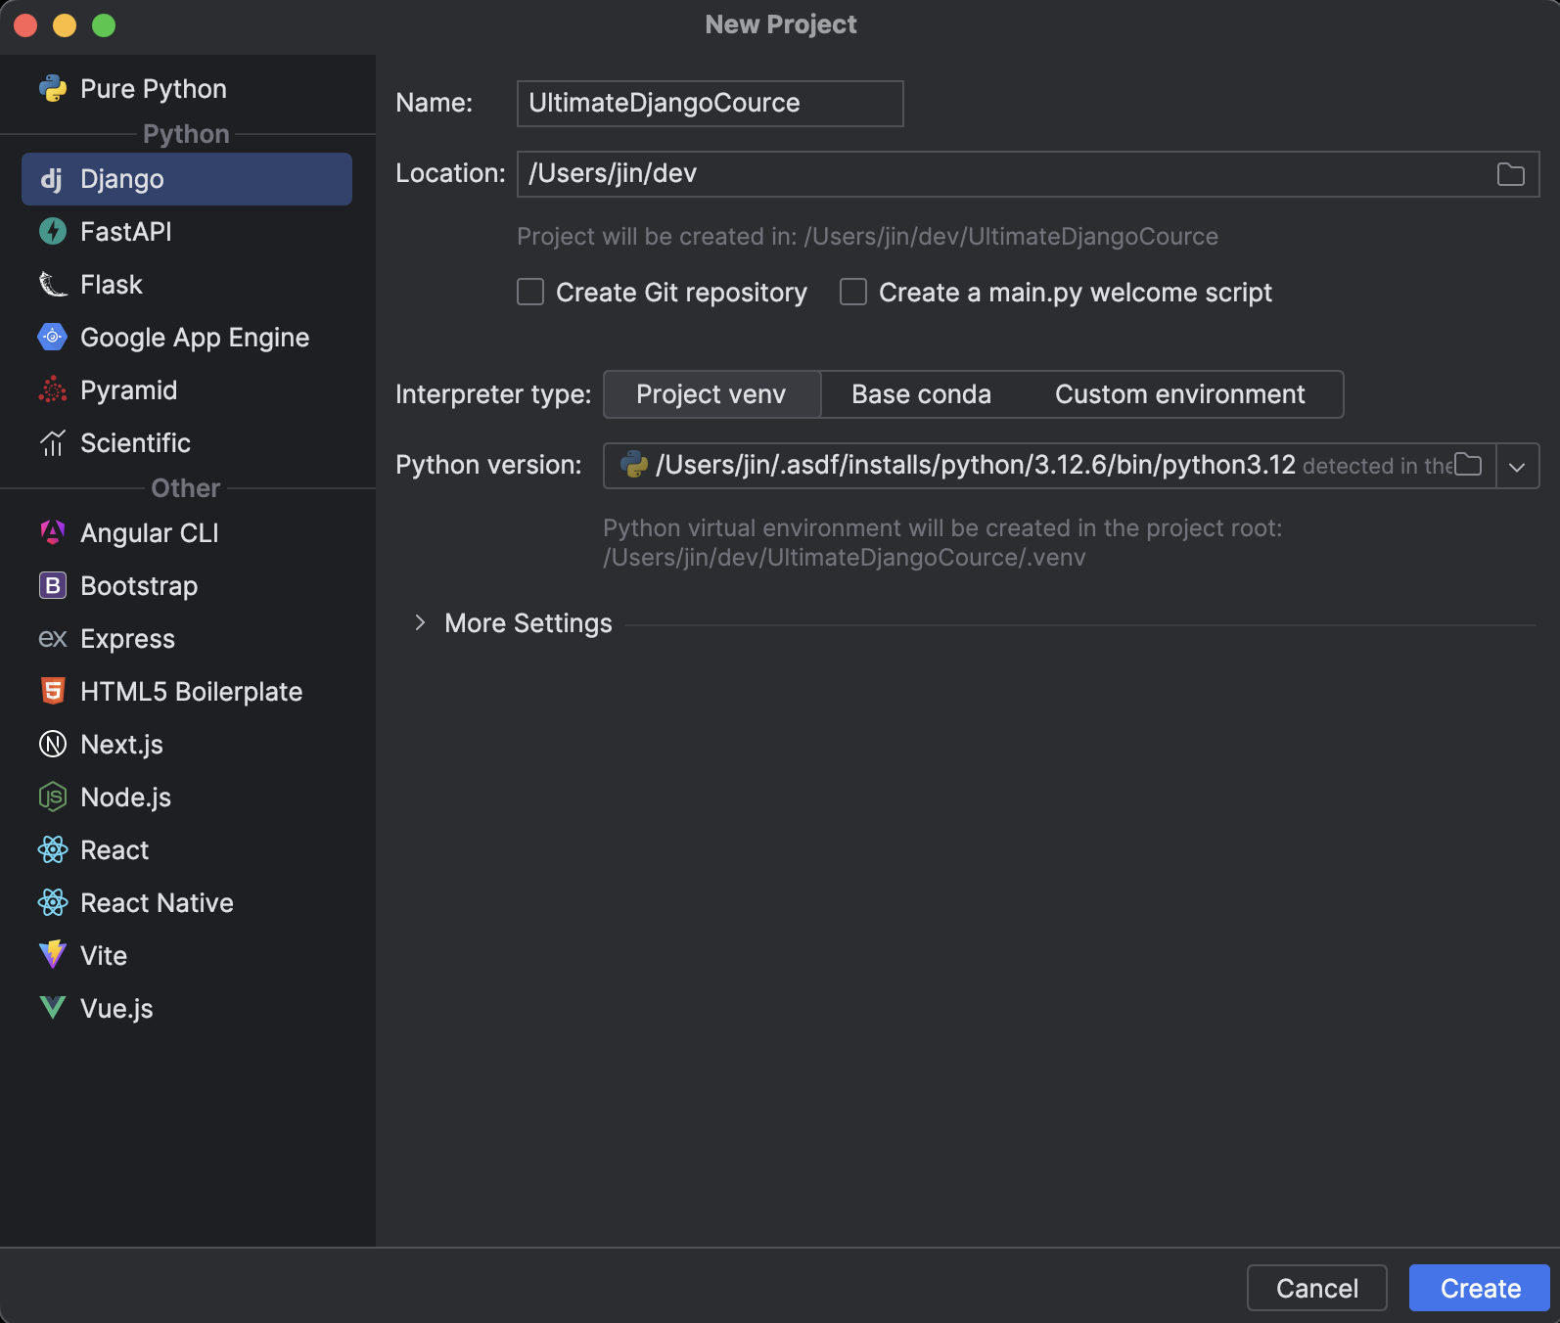Click the Vite logo icon

[x=53, y=956]
